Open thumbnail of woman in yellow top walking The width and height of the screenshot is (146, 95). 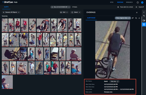coord(71,39)
